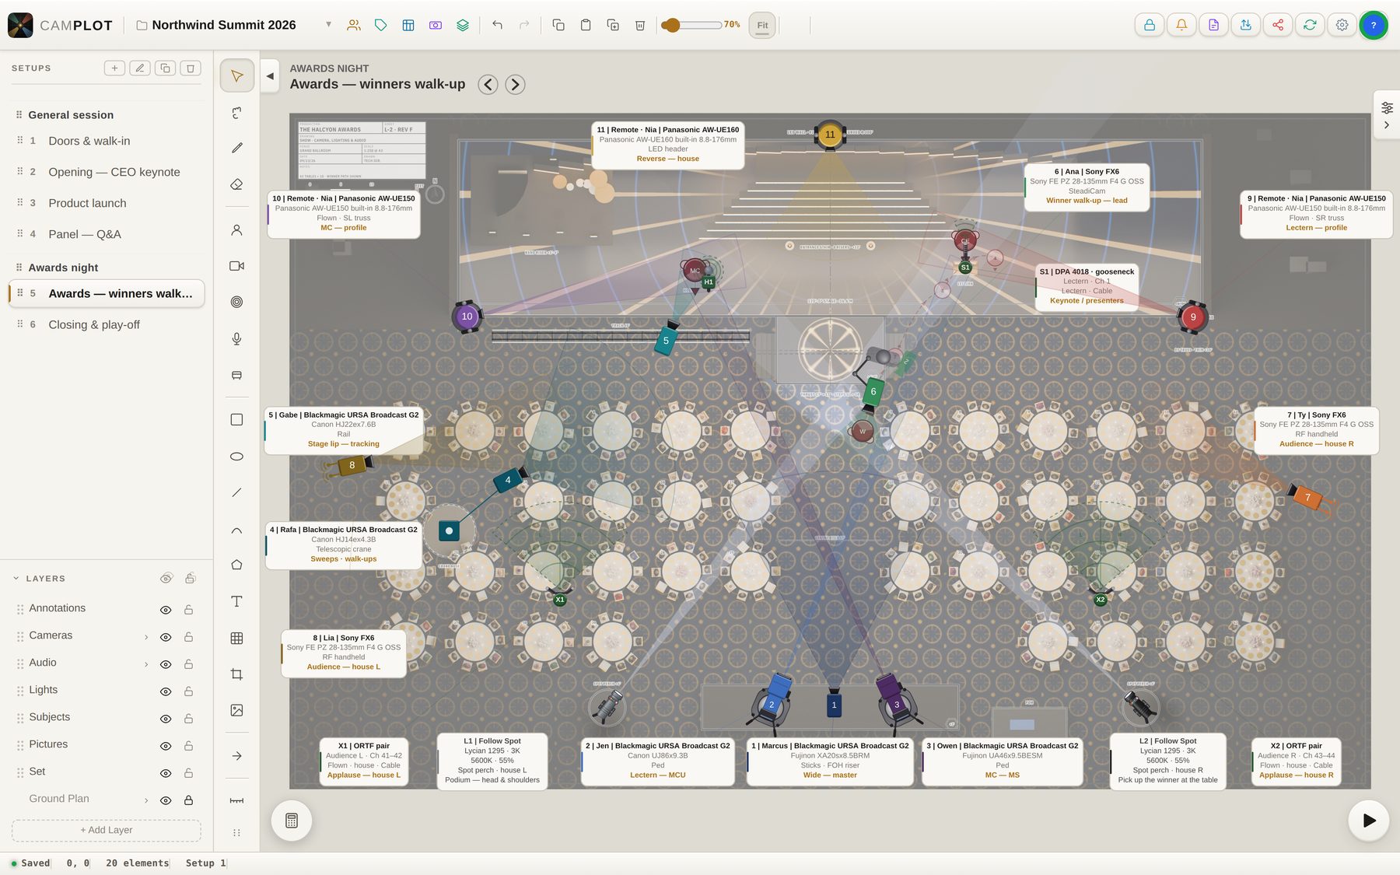Collapse the left panel with triangle
Screen dimensions: 1400x875
tap(270, 76)
